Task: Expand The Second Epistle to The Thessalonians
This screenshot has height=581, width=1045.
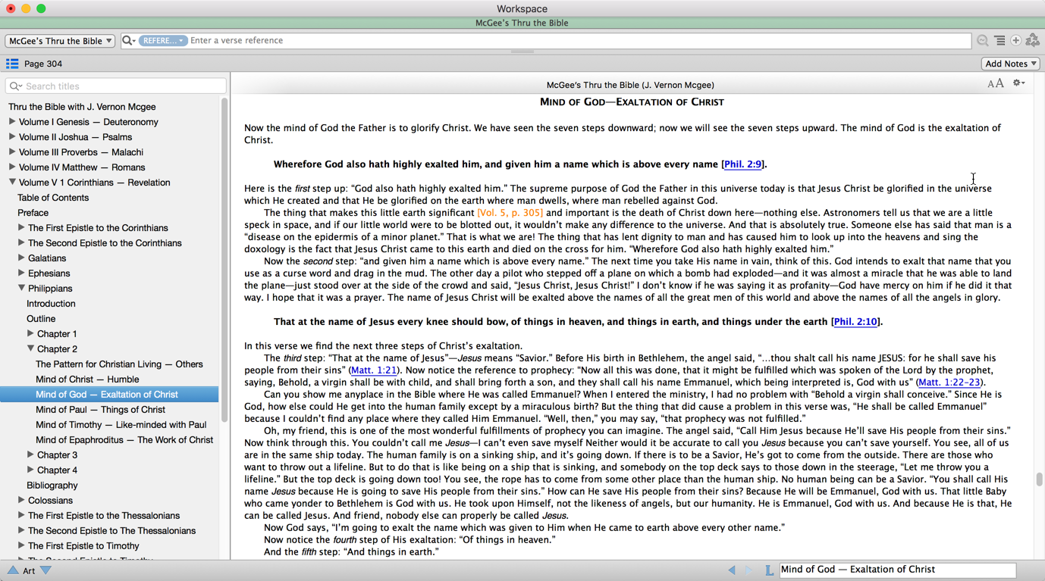Action: [x=21, y=530]
